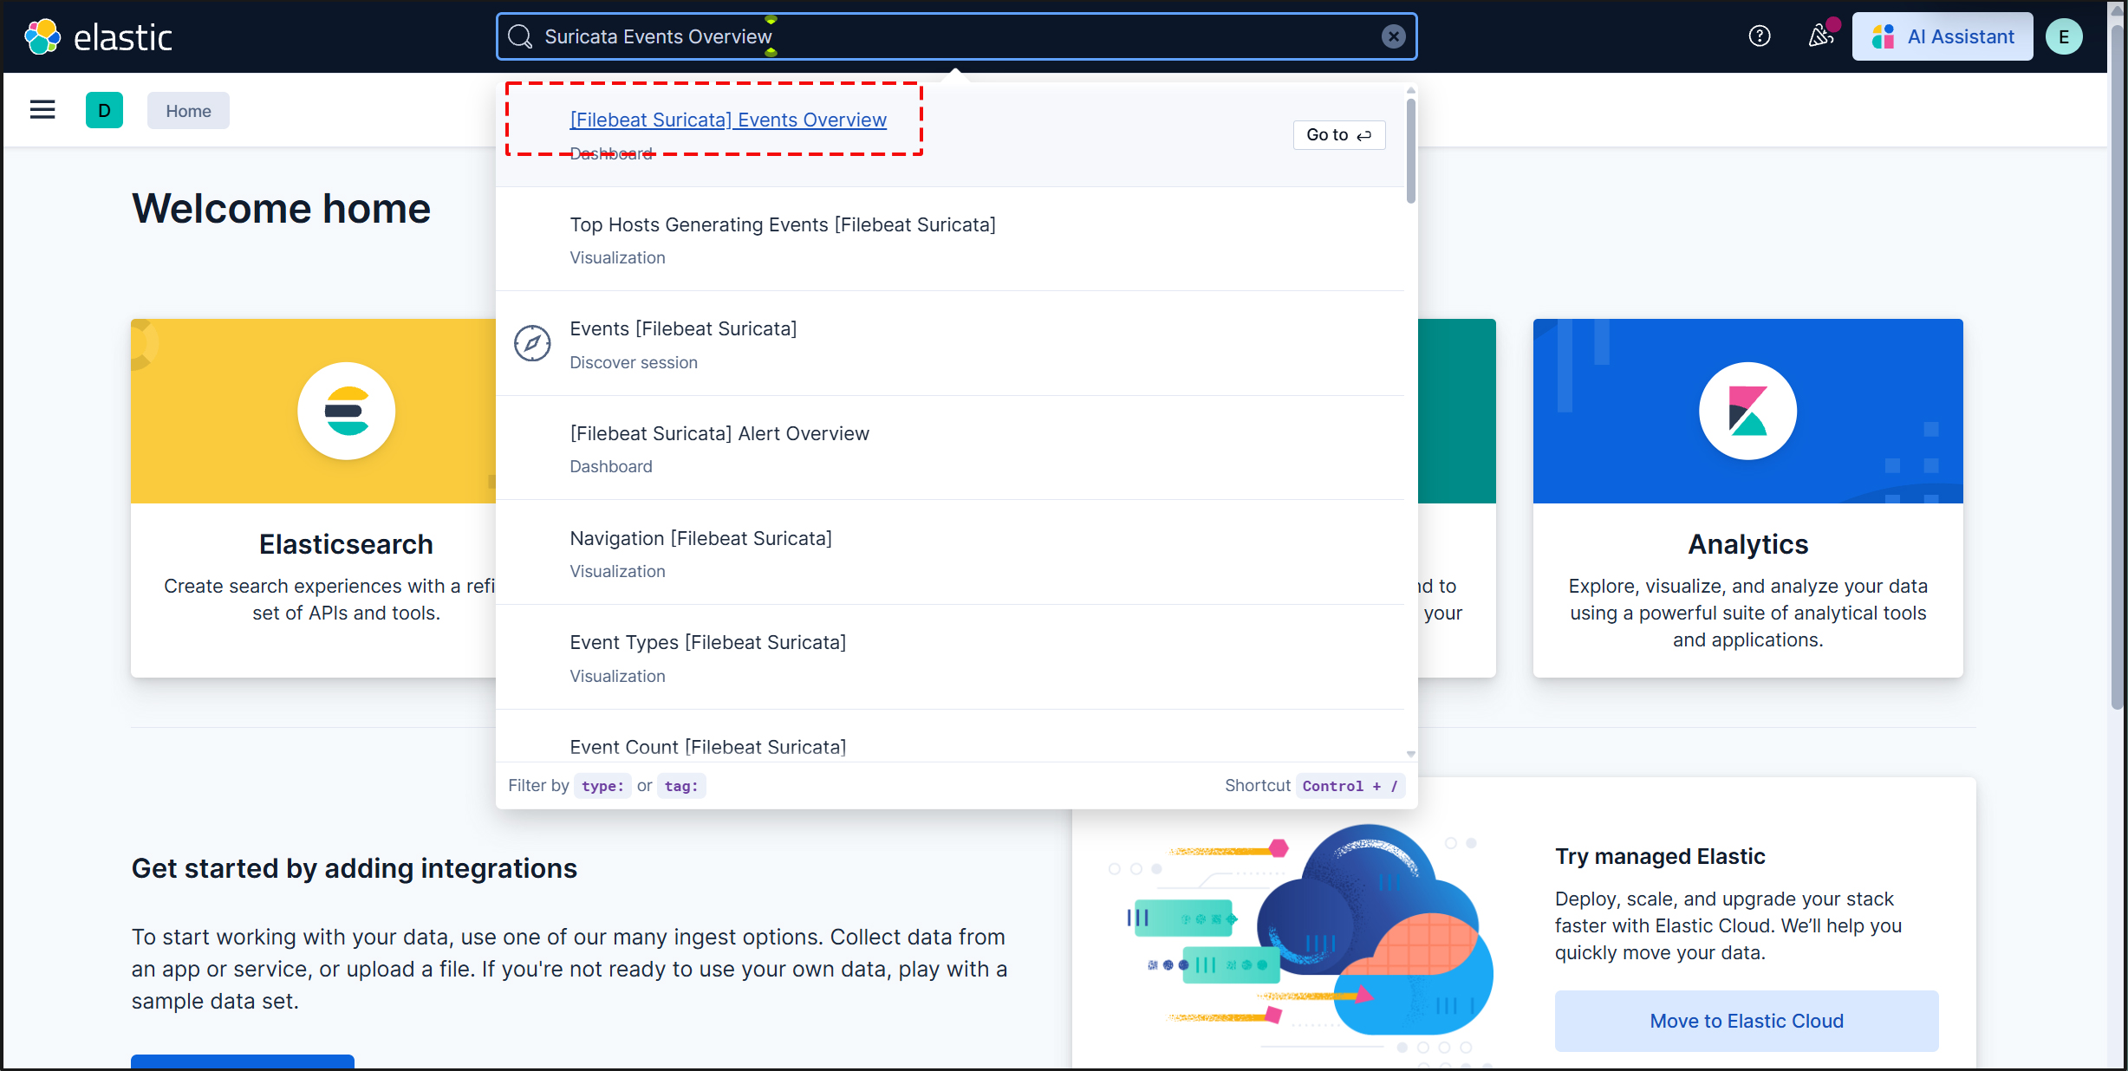Click the D space selector avatar
The width and height of the screenshot is (2128, 1071).
(x=104, y=110)
